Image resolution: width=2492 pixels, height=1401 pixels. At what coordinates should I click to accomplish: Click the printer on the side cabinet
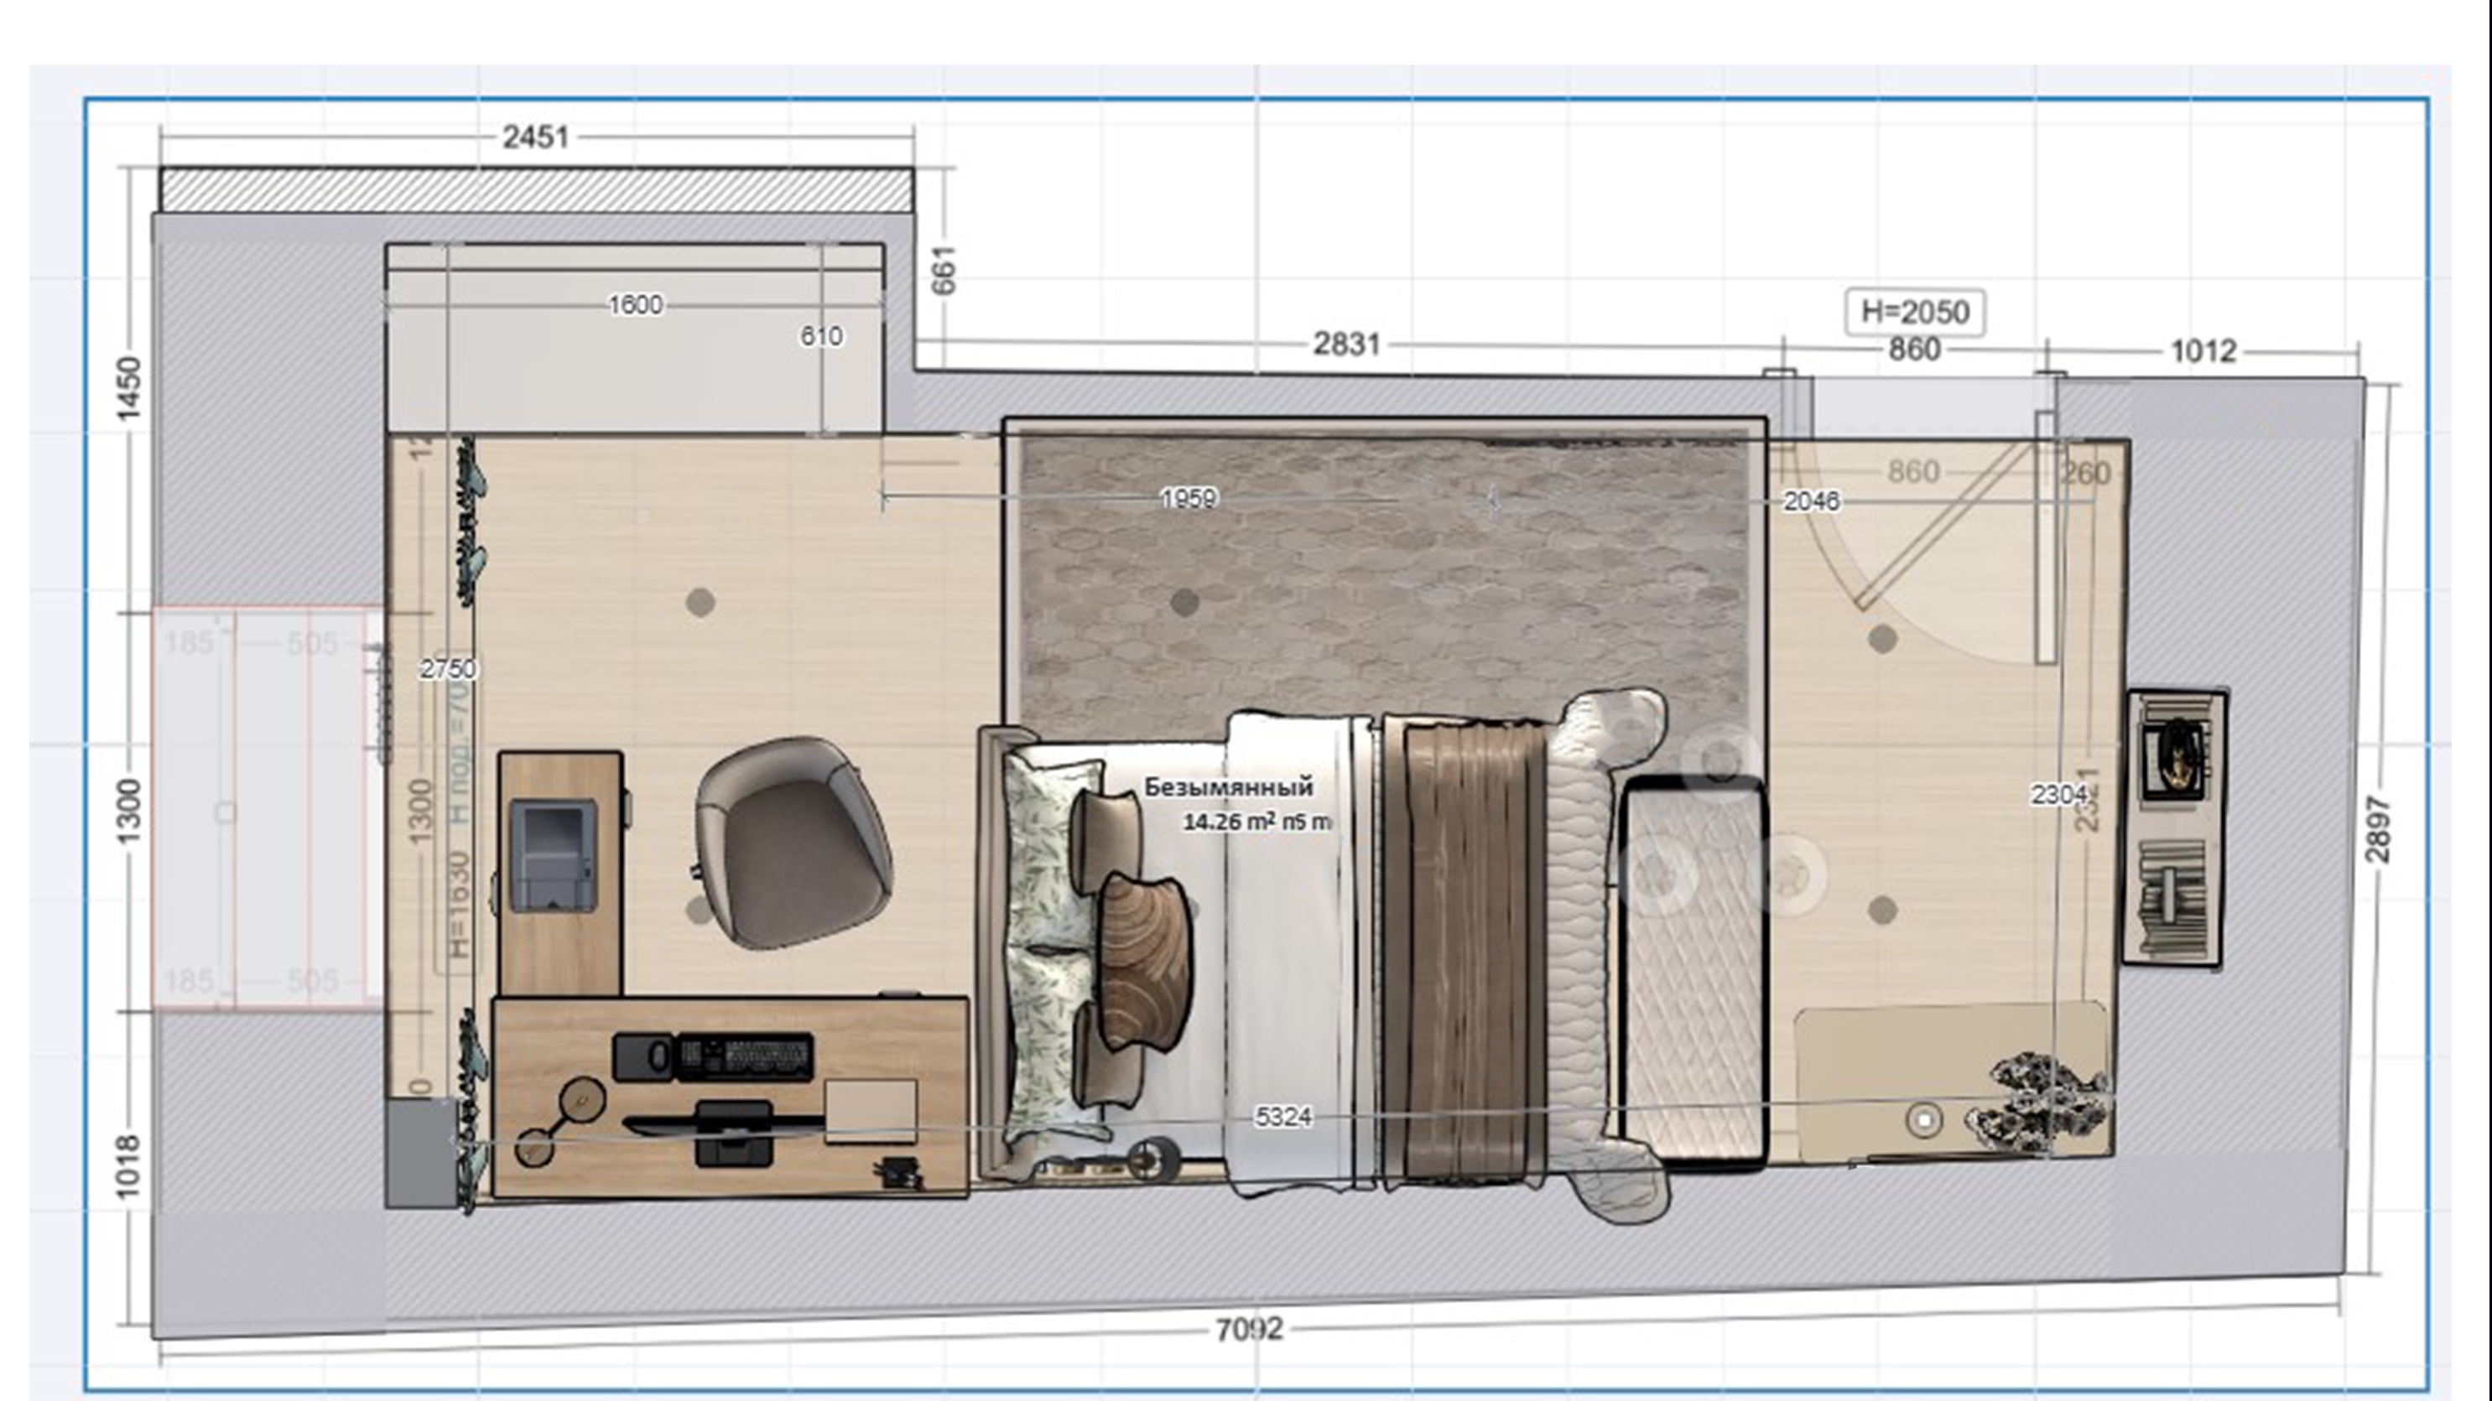(x=553, y=854)
